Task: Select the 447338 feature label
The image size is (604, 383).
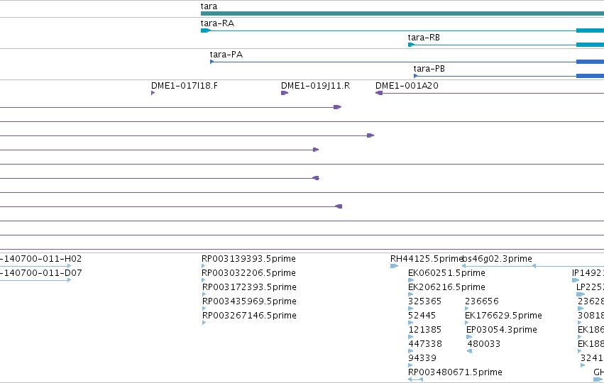Action: [425, 344]
